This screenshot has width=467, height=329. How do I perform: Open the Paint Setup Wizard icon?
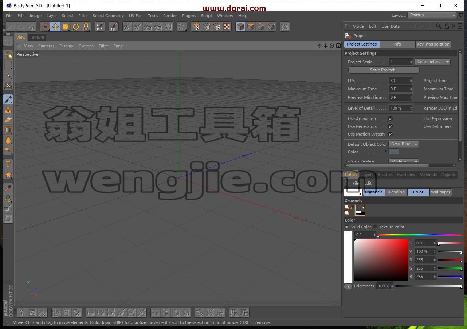[100, 27]
